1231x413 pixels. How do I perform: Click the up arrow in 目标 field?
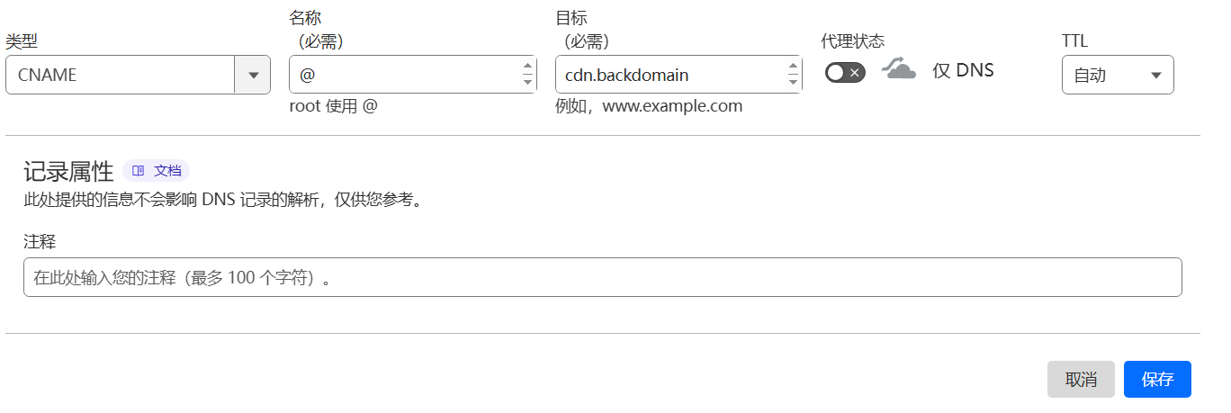(793, 65)
